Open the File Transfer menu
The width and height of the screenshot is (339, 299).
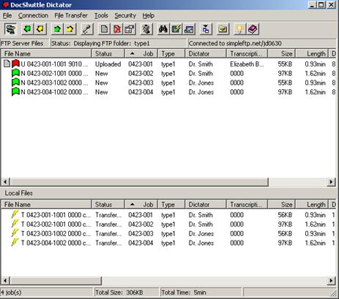[71, 15]
